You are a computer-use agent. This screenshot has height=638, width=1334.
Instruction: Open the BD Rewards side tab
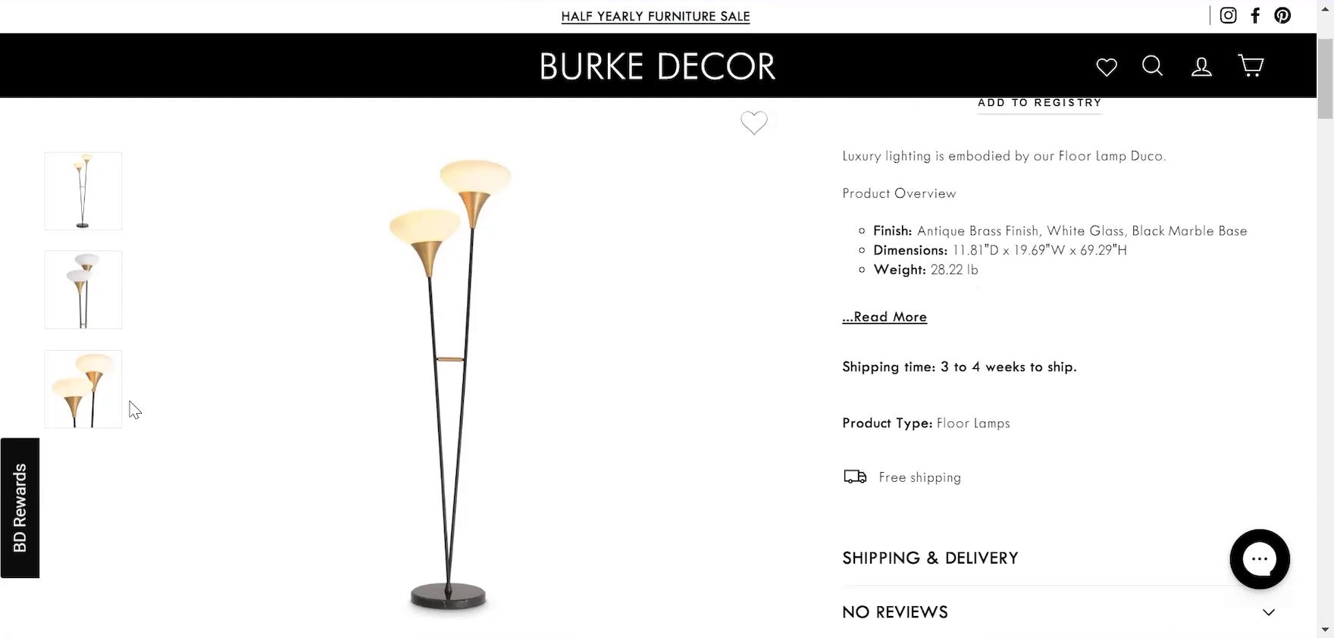click(20, 508)
